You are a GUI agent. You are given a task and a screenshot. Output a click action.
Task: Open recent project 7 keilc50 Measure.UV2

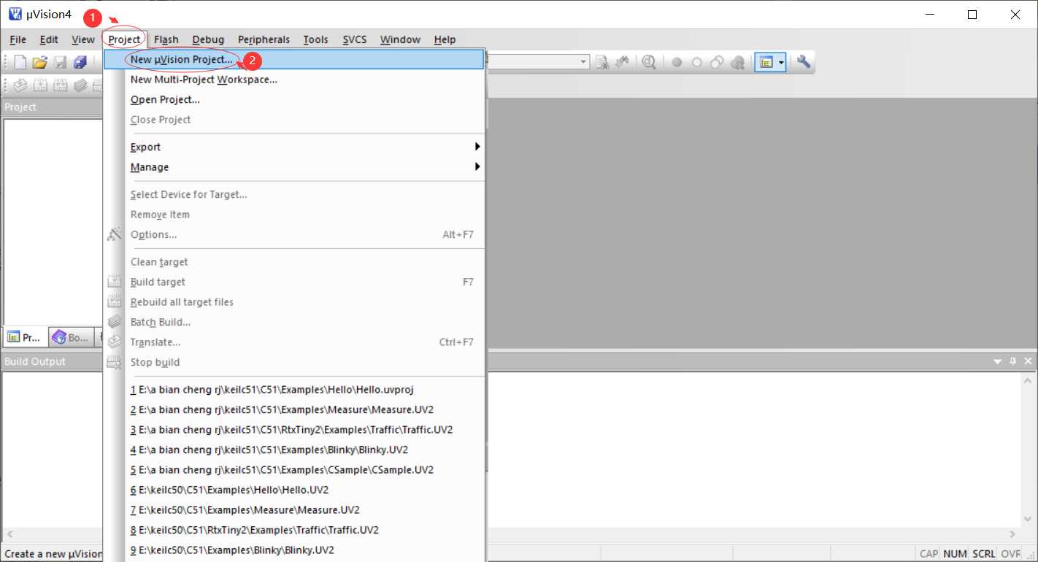pyautogui.click(x=294, y=510)
